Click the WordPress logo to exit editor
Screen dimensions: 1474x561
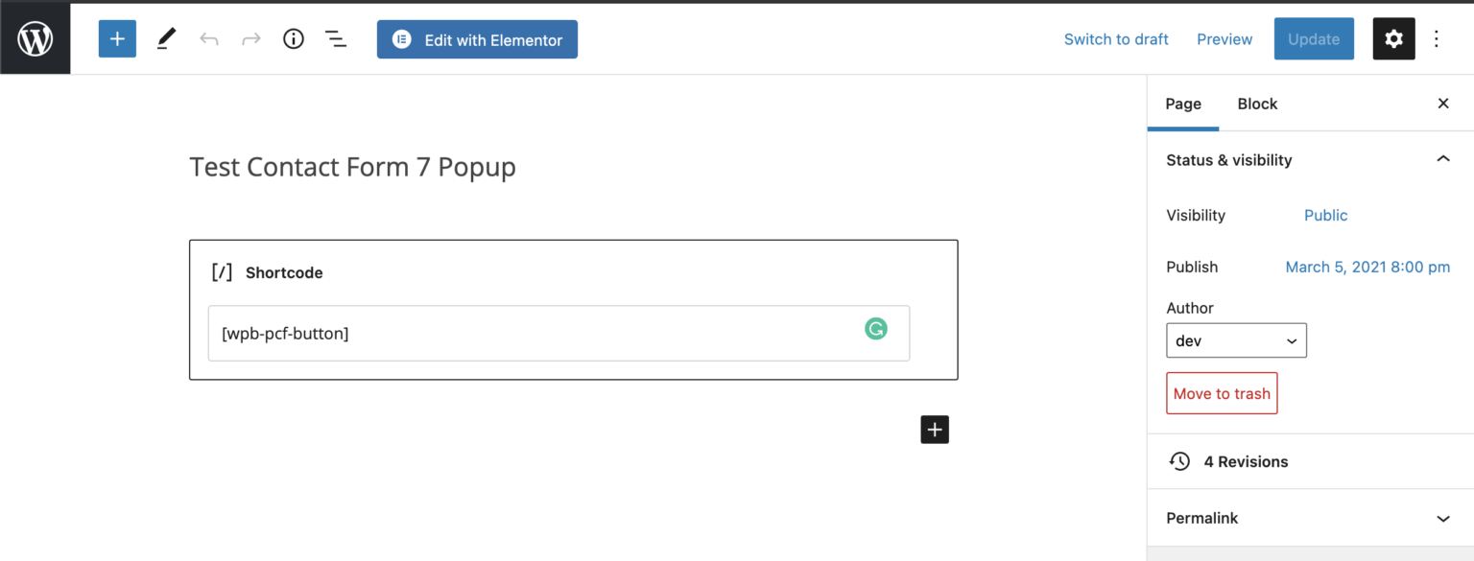click(x=36, y=37)
